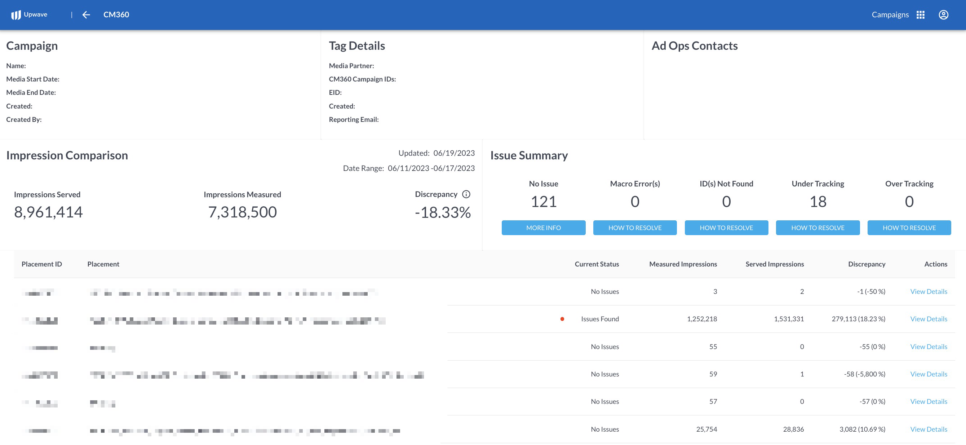This screenshot has width=966, height=445.
Task: Click the Upwave logo icon
Action: point(16,15)
